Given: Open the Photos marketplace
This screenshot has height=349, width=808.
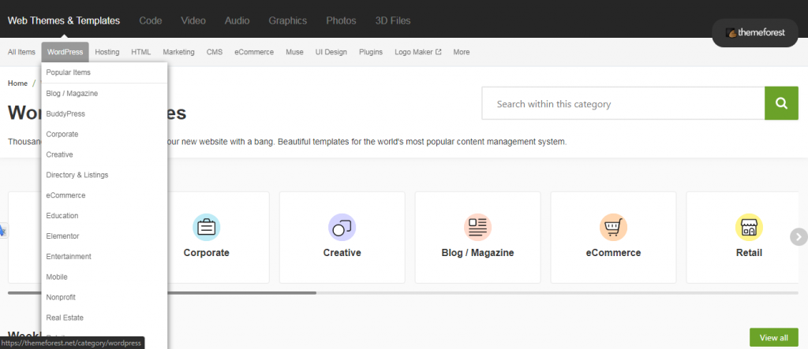Looking at the screenshot, I should click(341, 20).
